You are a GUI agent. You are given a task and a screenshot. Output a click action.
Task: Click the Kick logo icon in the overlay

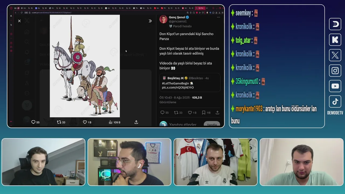click(335, 40)
